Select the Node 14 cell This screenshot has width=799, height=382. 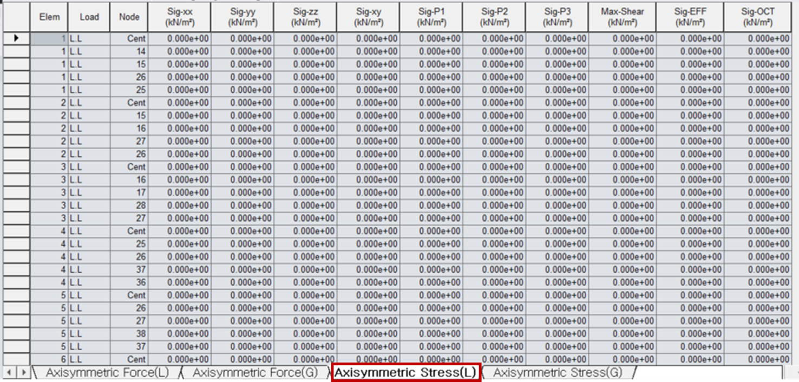pyautogui.click(x=129, y=51)
